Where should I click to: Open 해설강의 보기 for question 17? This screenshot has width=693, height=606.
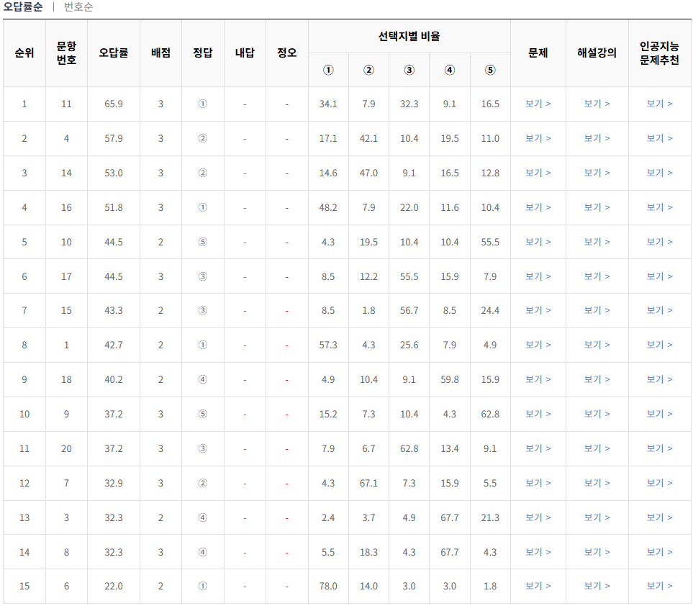point(597,276)
